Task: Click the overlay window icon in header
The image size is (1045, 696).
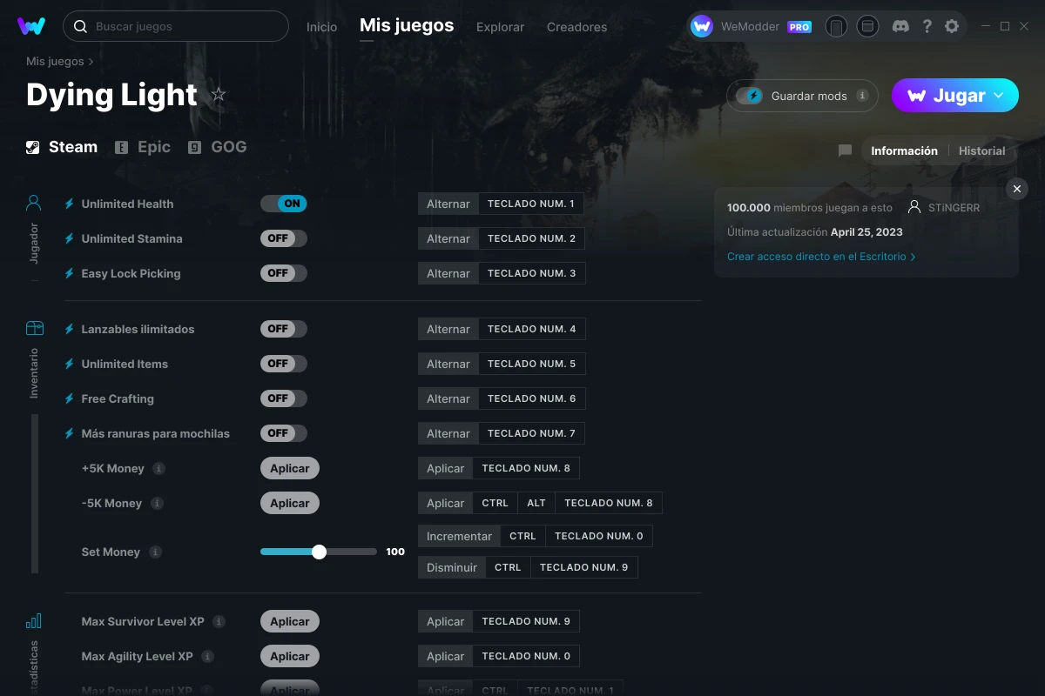Action: (x=867, y=27)
